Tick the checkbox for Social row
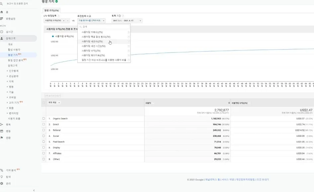Screen dimensions: 314x192 coord(43,136)
